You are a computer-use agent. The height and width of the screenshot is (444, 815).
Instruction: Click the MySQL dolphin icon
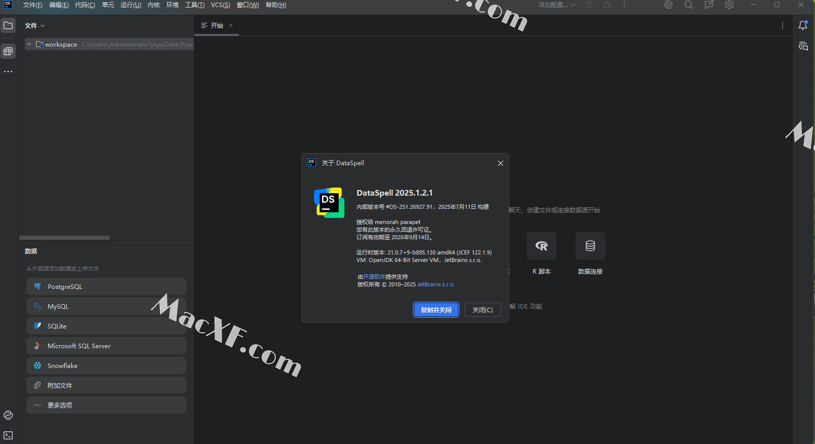[x=38, y=306]
